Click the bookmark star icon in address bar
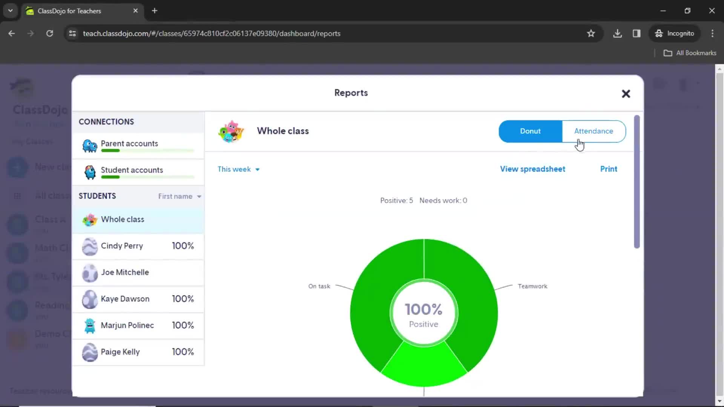Screen dimensions: 724x407 click(591, 33)
